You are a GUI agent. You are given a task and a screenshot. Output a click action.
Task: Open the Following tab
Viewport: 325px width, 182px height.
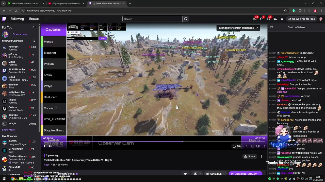point(17,19)
